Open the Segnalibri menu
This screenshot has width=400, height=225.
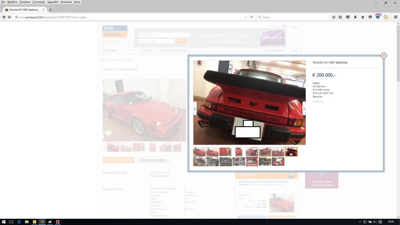(53, 2)
